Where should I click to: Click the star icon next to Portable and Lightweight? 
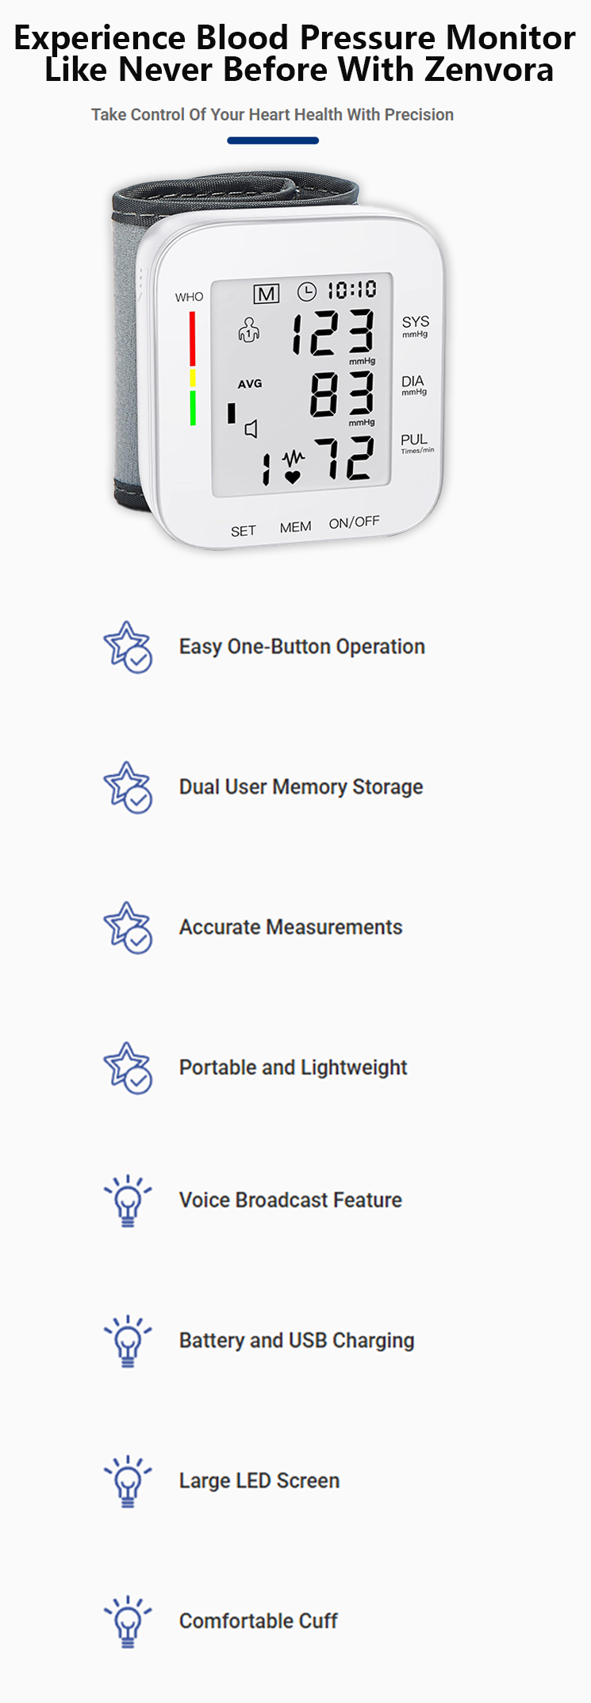pos(127,1067)
